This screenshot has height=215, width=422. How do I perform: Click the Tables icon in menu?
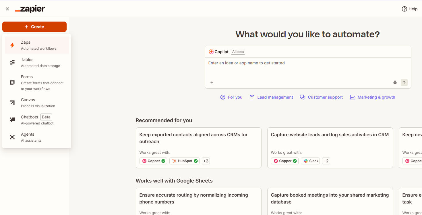point(12,62)
